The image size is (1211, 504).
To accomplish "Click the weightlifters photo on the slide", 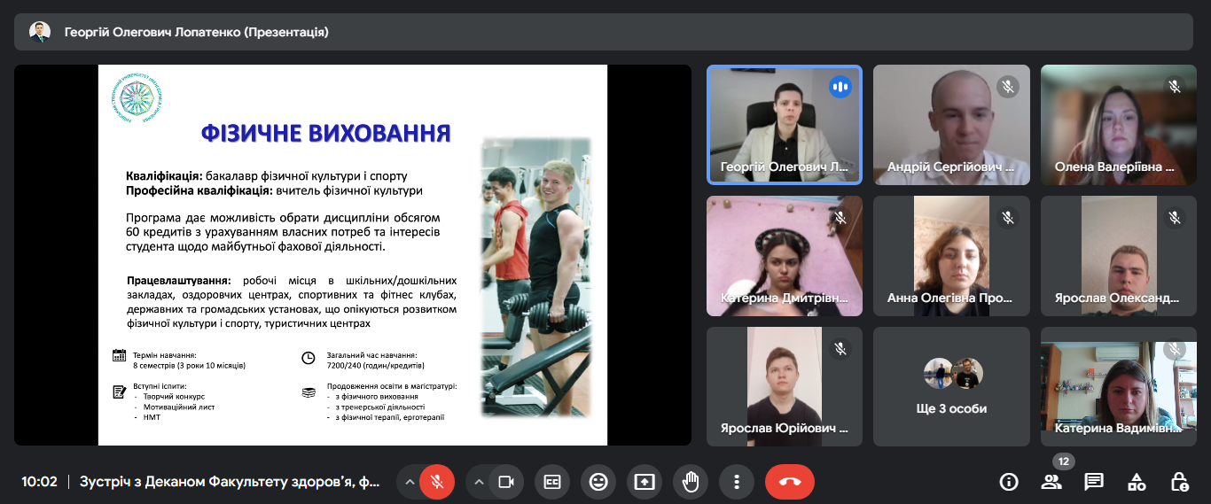I will click(535, 277).
